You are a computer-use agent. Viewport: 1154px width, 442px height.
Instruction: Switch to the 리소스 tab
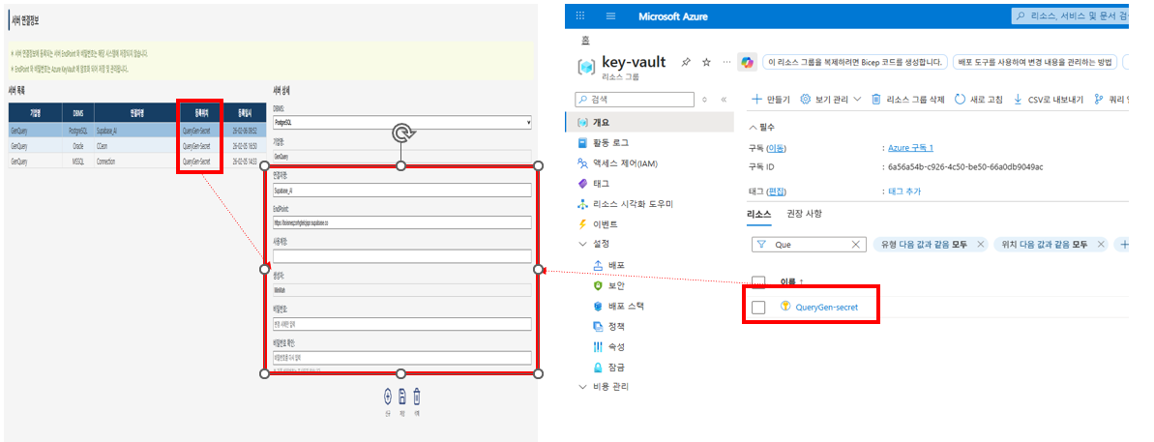[x=758, y=214]
